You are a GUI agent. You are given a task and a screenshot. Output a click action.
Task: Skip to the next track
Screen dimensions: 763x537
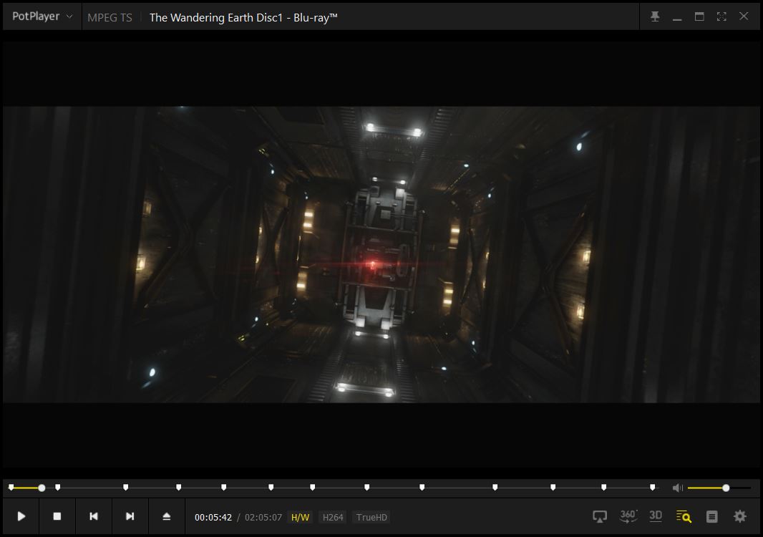pyautogui.click(x=130, y=516)
